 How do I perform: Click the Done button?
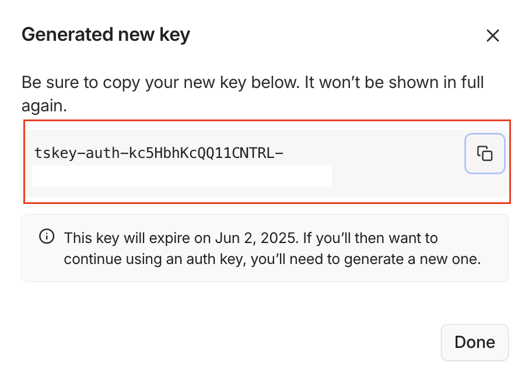(x=474, y=342)
